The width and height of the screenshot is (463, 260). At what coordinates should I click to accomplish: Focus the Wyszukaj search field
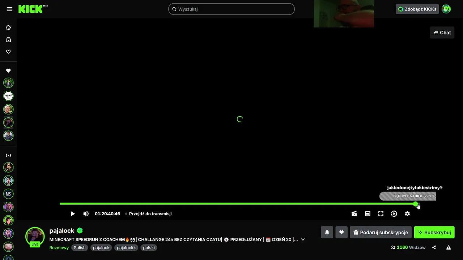231,9
